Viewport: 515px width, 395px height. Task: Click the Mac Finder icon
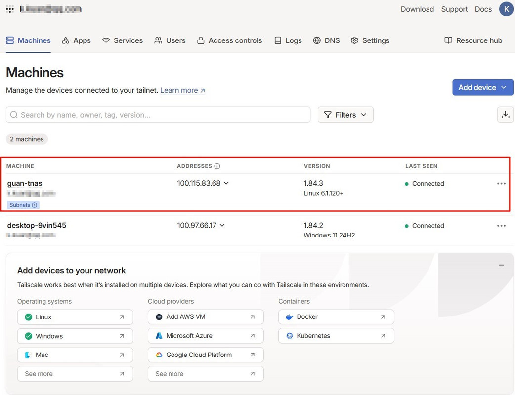click(x=28, y=355)
